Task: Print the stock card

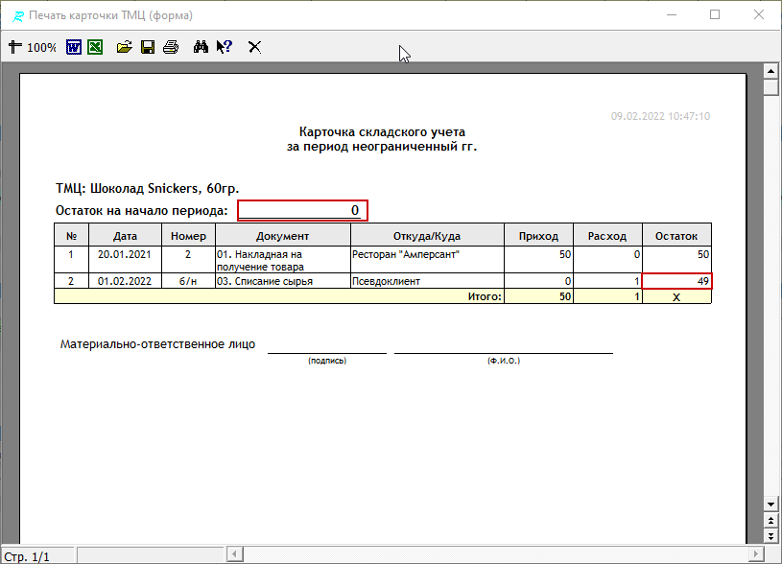Action: pyautogui.click(x=171, y=46)
